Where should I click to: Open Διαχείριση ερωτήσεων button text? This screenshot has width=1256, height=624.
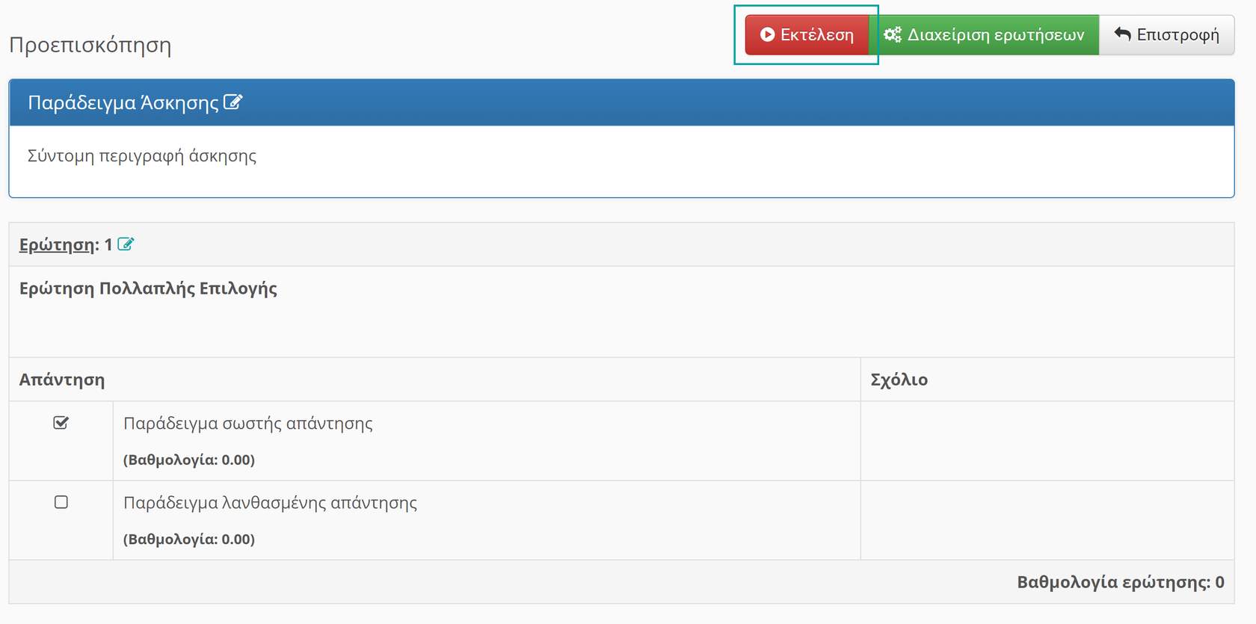(995, 35)
